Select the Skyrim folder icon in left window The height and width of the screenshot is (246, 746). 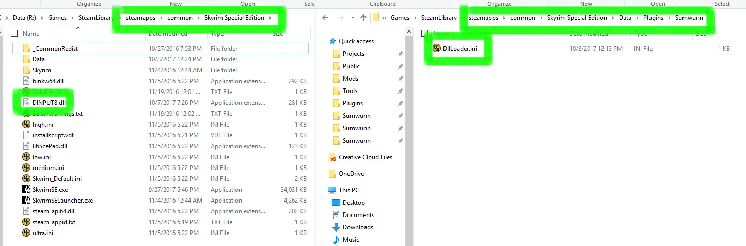27,70
